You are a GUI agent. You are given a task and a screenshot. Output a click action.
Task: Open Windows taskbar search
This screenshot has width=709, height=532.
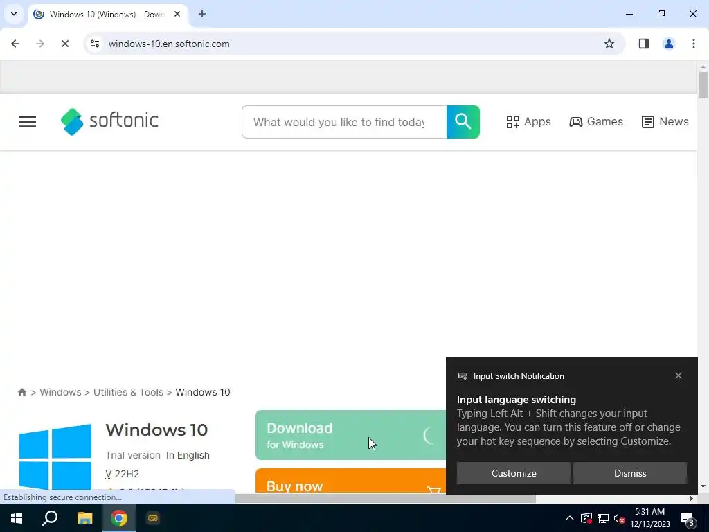(x=50, y=518)
